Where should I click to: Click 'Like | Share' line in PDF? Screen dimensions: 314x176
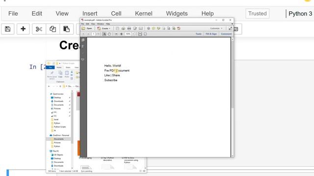click(112, 75)
